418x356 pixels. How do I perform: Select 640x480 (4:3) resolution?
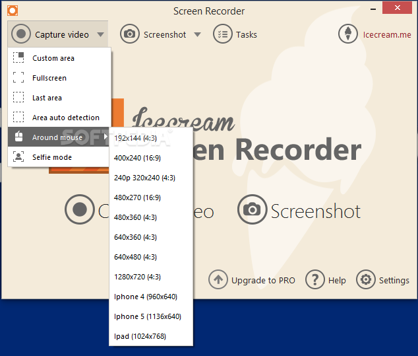pos(151,257)
